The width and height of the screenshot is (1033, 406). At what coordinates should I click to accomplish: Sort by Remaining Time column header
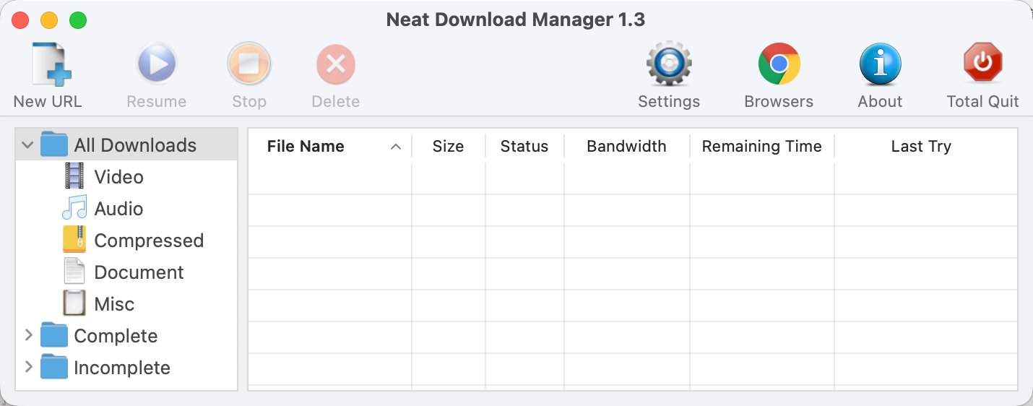(x=762, y=146)
